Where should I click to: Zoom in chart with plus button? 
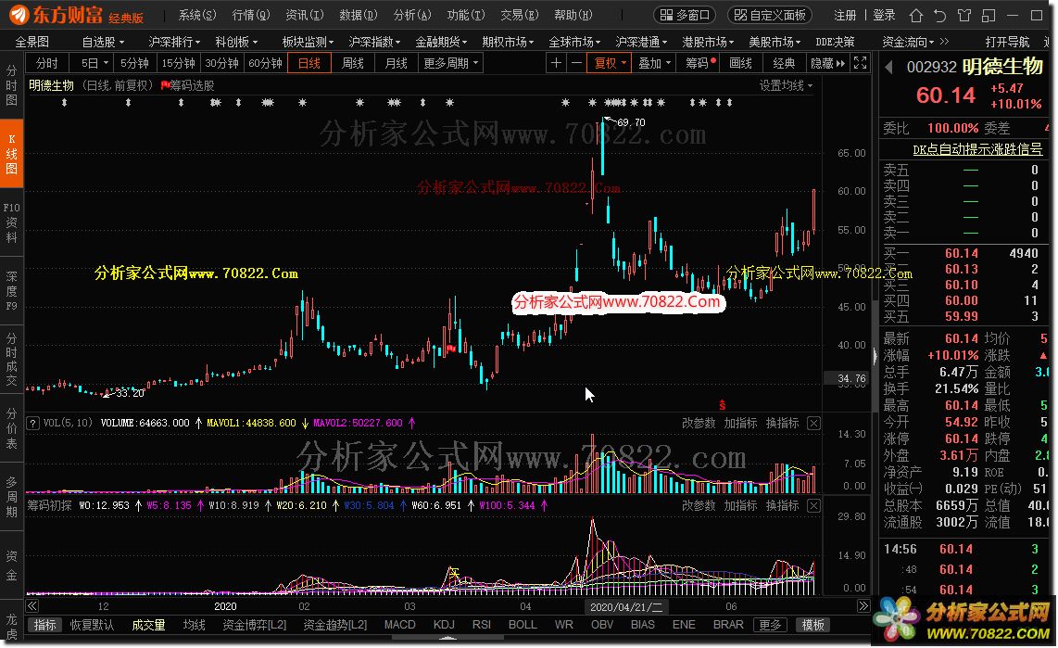pos(556,63)
